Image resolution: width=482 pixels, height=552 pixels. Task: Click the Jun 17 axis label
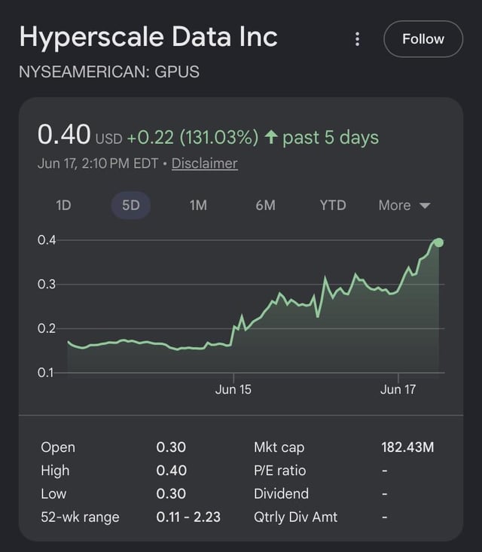(x=398, y=389)
